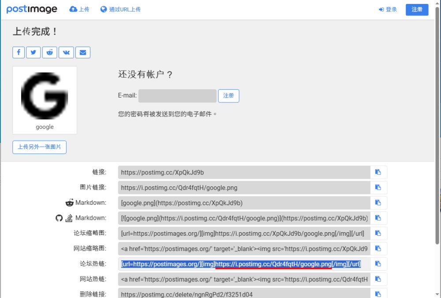Share the image by email icon
The height and width of the screenshot is (298, 441).
point(83,53)
